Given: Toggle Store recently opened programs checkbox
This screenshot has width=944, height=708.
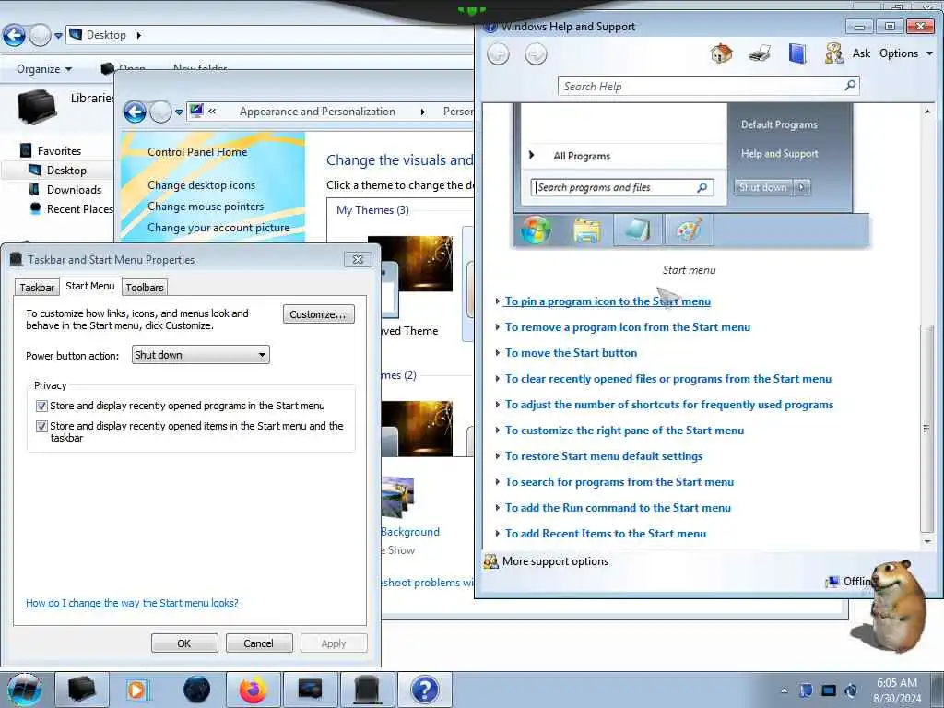Looking at the screenshot, I should (41, 406).
